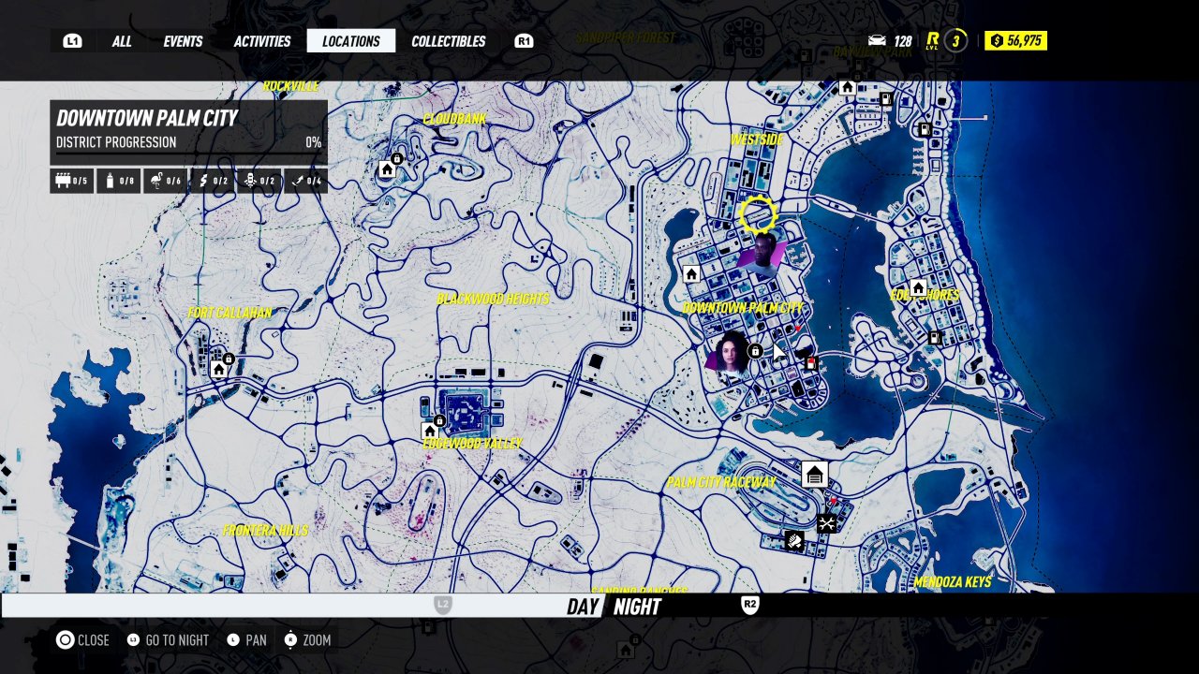
Task: Click the EDGEWOOD VALLEY district label
Action: (472, 444)
